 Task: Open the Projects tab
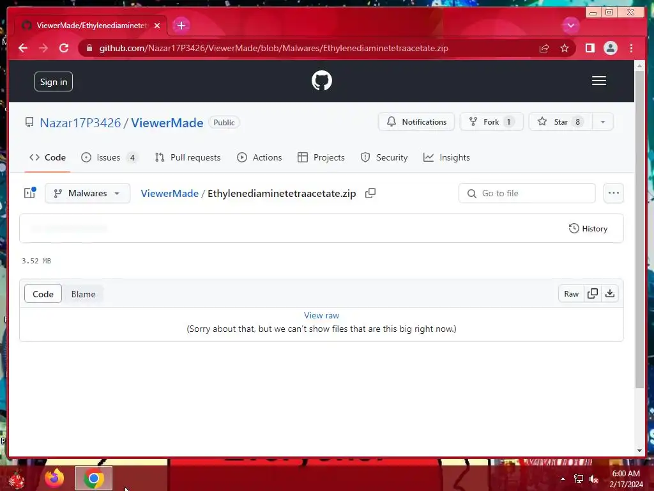(x=321, y=157)
